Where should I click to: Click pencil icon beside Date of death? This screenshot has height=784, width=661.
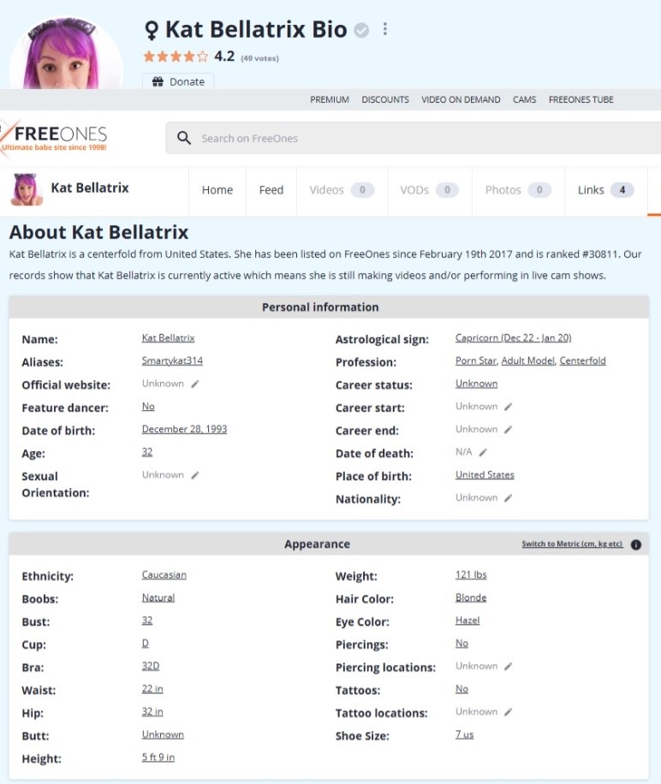click(483, 452)
